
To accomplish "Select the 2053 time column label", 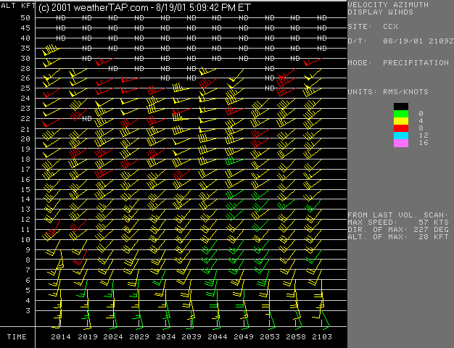I will (270, 337).
